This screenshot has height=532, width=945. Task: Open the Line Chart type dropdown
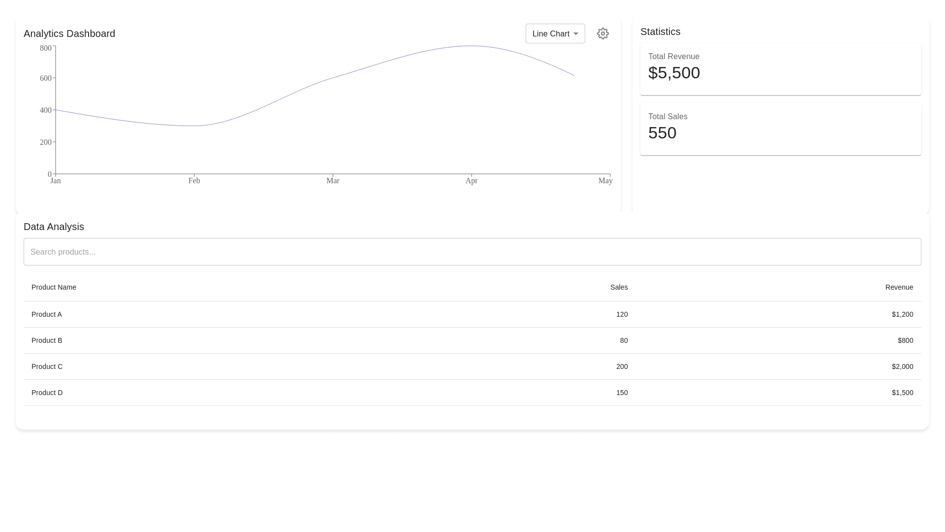[x=550, y=33]
